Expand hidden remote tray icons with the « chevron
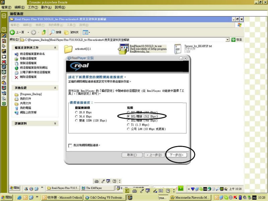268x201 pixels. tap(189, 189)
